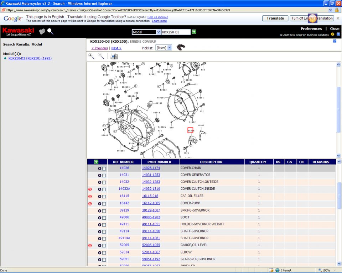The width and height of the screenshot is (342, 273).
Task: Open the KDX250-D3 (KDX250) (1993) model result
Action: [x=30, y=58]
